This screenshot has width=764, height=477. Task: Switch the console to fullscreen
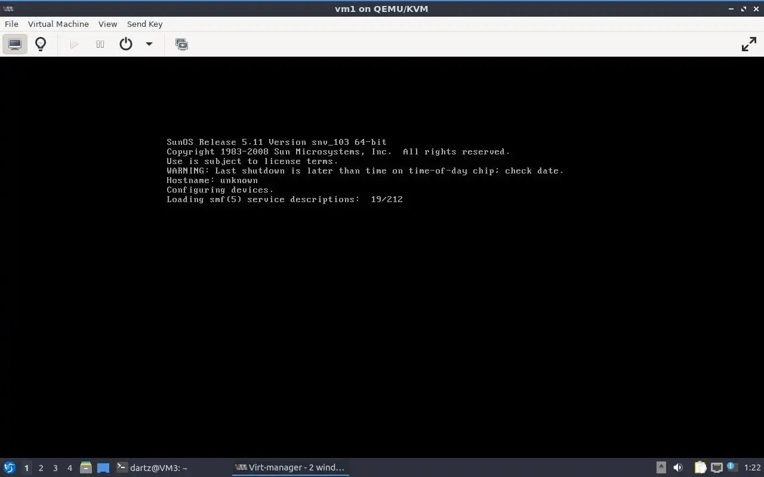748,44
